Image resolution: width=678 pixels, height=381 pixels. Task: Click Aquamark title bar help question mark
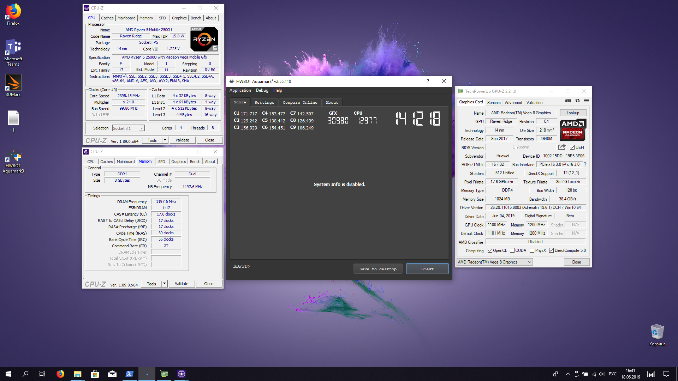click(428, 81)
